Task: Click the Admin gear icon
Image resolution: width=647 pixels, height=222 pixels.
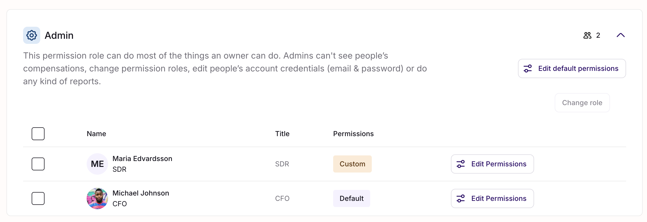Action: click(32, 35)
